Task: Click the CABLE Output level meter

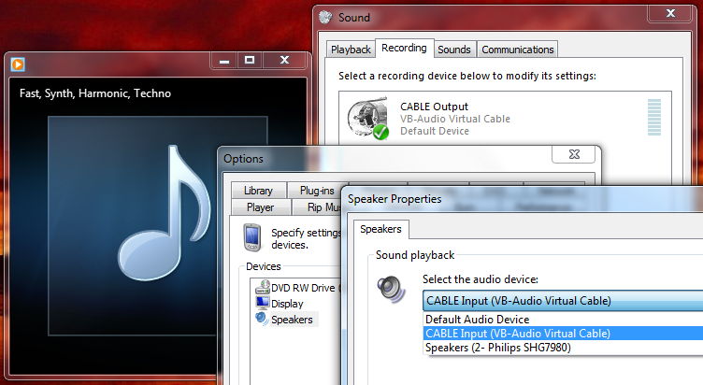Action: (x=654, y=117)
